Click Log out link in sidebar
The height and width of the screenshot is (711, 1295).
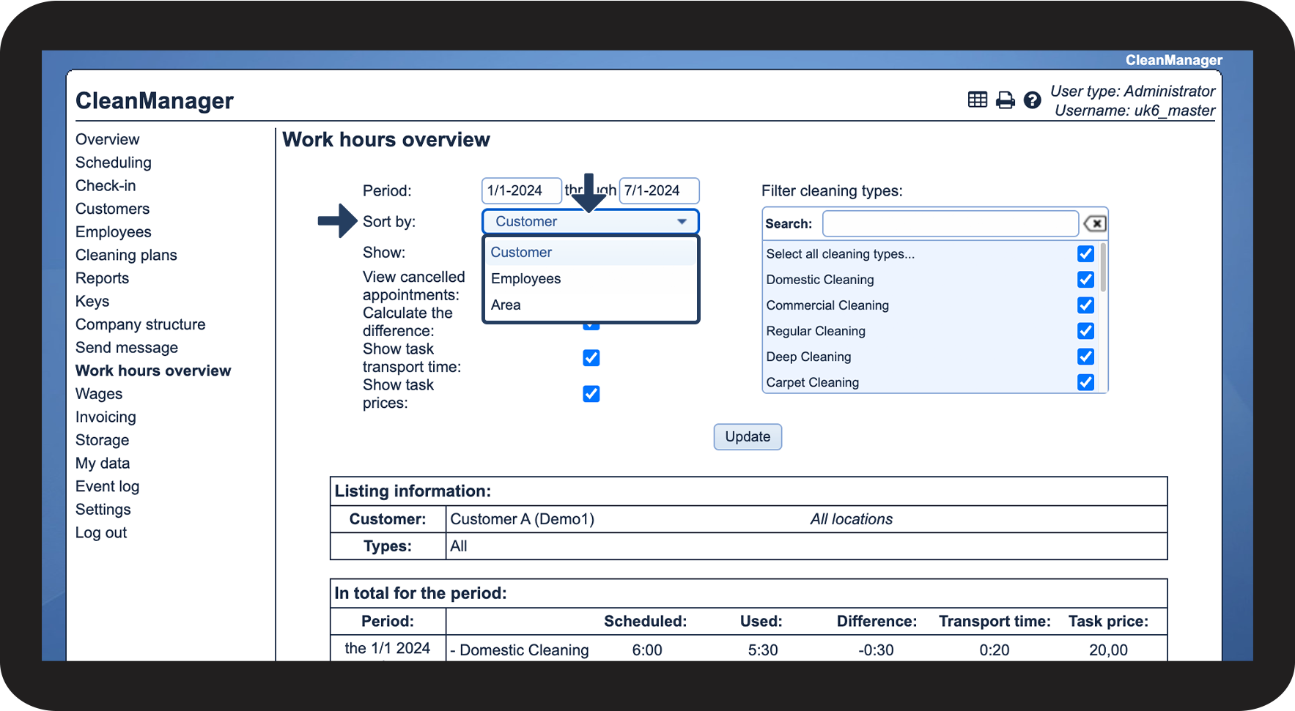coord(101,533)
